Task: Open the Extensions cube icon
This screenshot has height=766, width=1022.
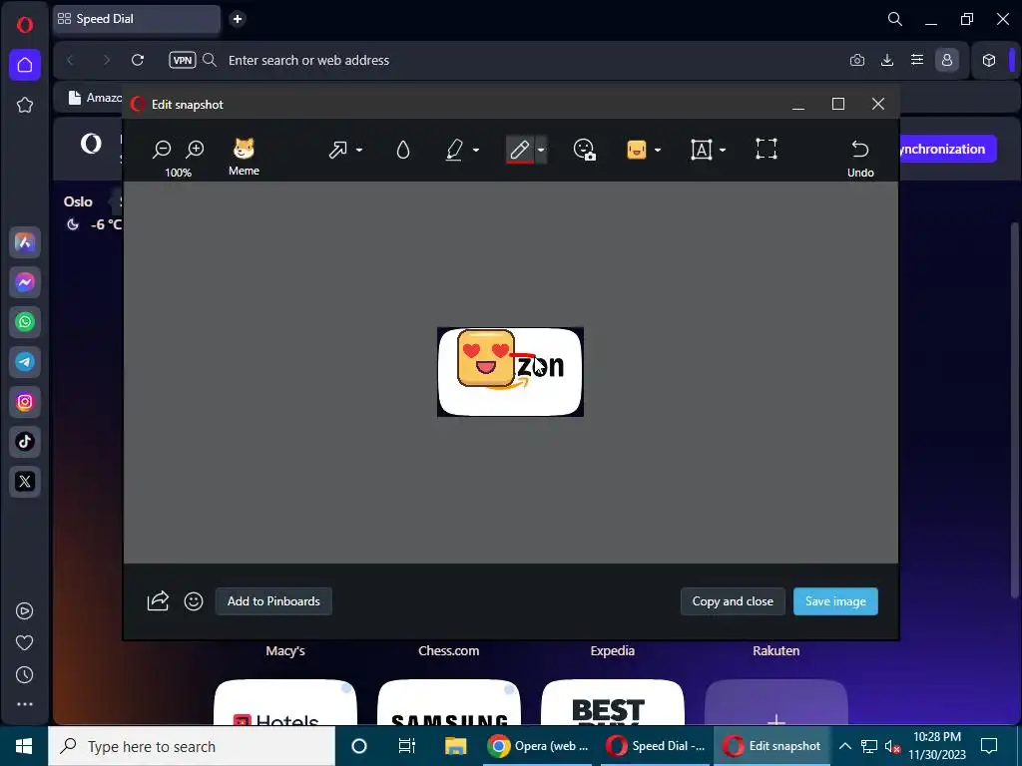Action: coord(989,60)
